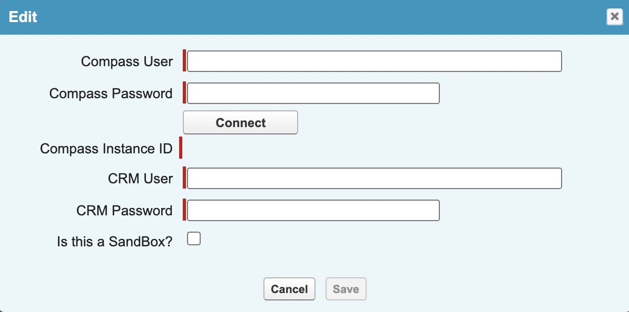This screenshot has height=312, width=629.
Task: Click the red required bar beside CRM Password
Action: 184,210
